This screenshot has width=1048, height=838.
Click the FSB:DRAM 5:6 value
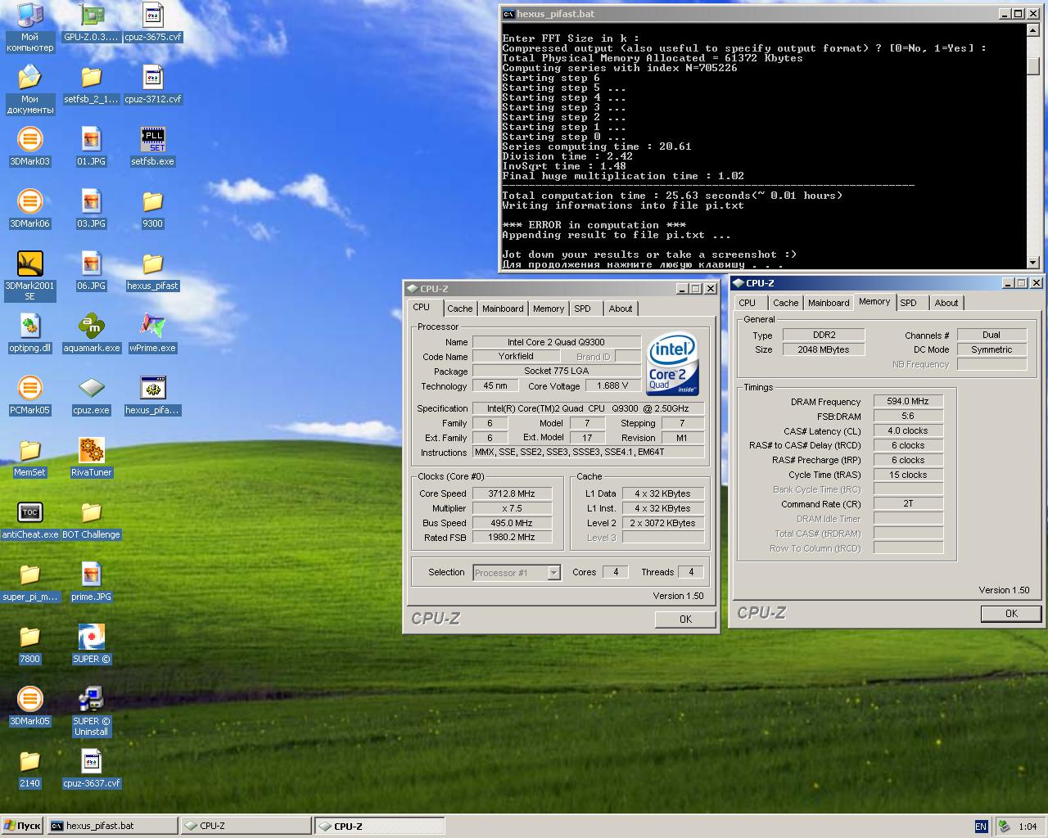[x=909, y=417]
